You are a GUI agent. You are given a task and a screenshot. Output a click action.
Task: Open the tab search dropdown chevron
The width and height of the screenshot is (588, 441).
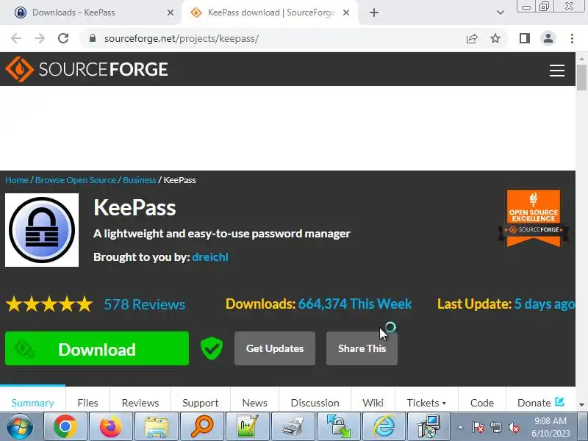coord(501,12)
